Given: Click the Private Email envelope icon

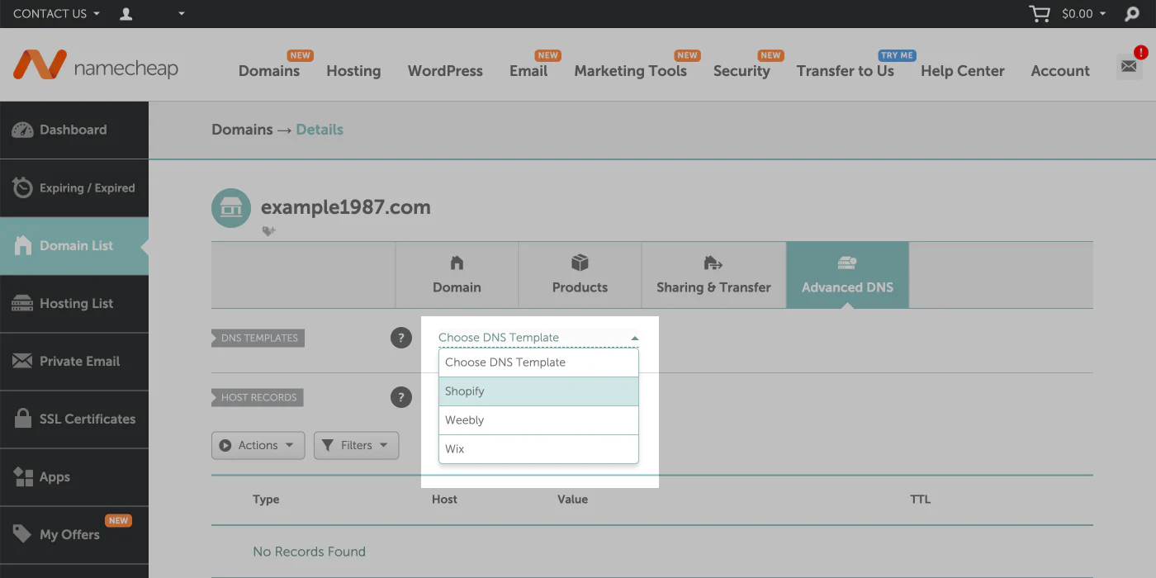Looking at the screenshot, I should 23,361.
